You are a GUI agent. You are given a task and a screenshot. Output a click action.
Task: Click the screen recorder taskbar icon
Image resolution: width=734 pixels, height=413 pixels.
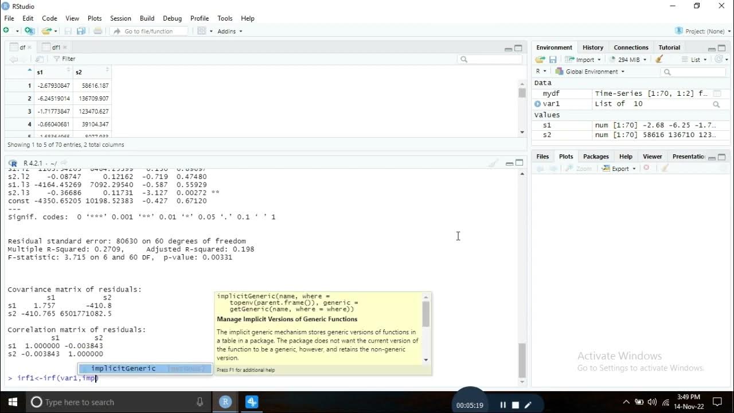[x=252, y=402]
